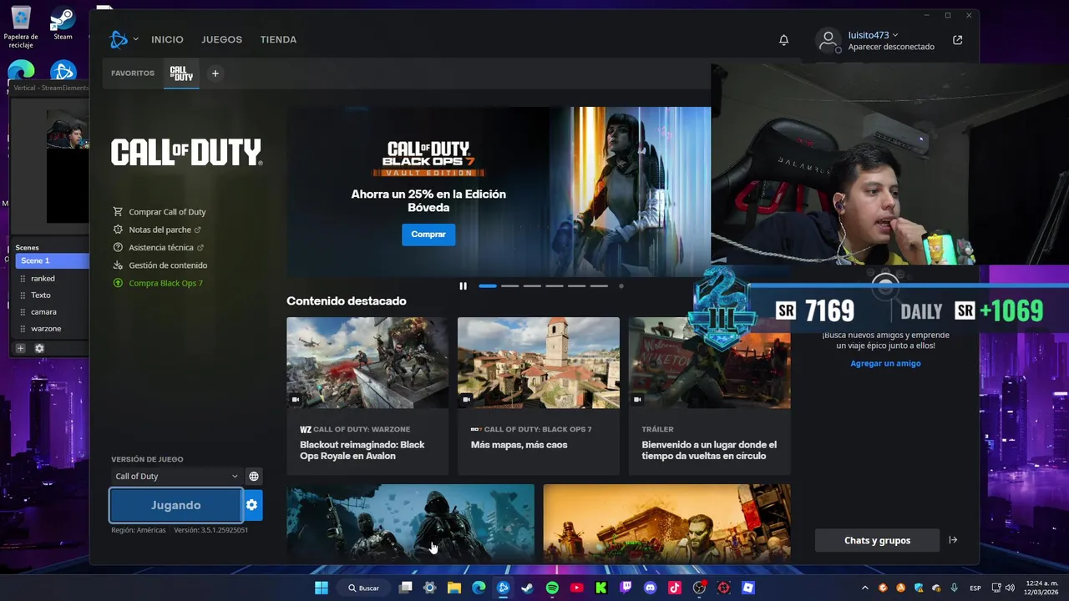Screen dimensions: 1069x601
Task: Click the Buscar taskbar search box
Action: point(365,588)
